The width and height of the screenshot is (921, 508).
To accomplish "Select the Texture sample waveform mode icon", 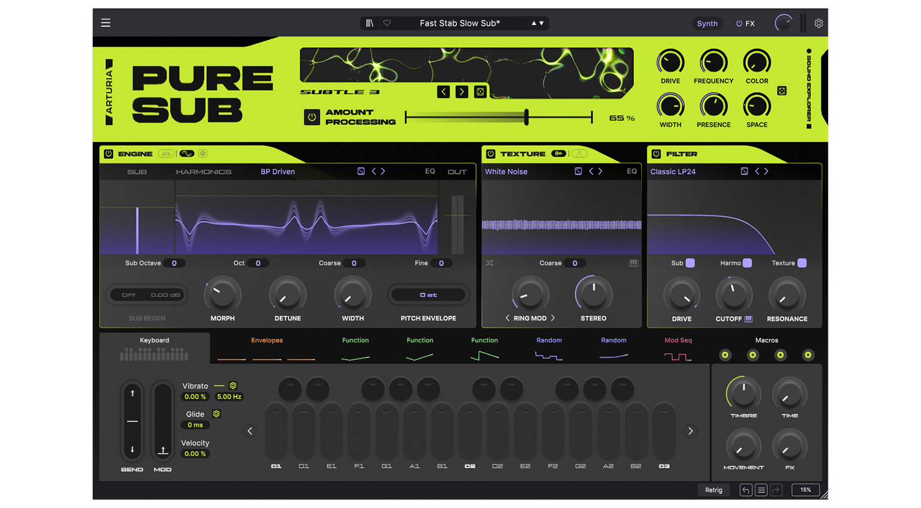I will click(x=558, y=154).
